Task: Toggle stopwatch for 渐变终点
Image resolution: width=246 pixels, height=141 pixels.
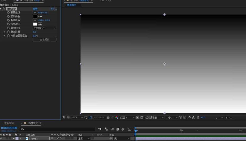Action: coord(8,20)
